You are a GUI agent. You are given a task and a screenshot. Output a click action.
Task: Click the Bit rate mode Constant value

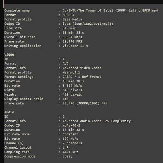pos(70,134)
